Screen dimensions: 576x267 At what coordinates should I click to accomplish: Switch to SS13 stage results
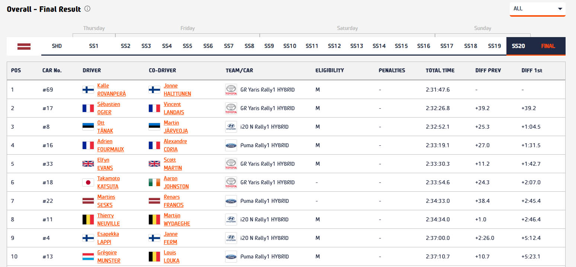coord(356,46)
